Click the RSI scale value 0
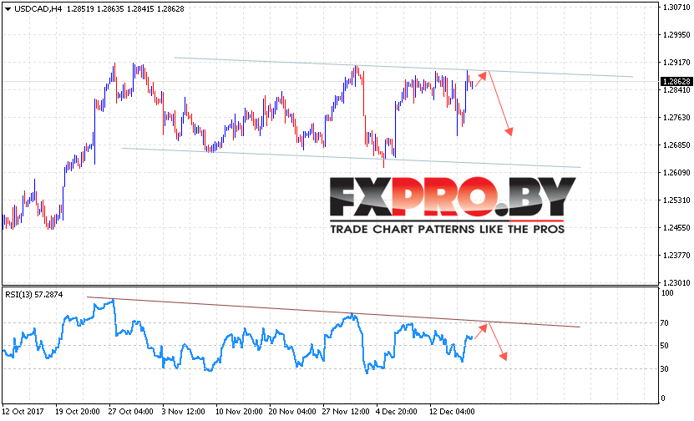This screenshot has width=694, height=421. point(662,398)
